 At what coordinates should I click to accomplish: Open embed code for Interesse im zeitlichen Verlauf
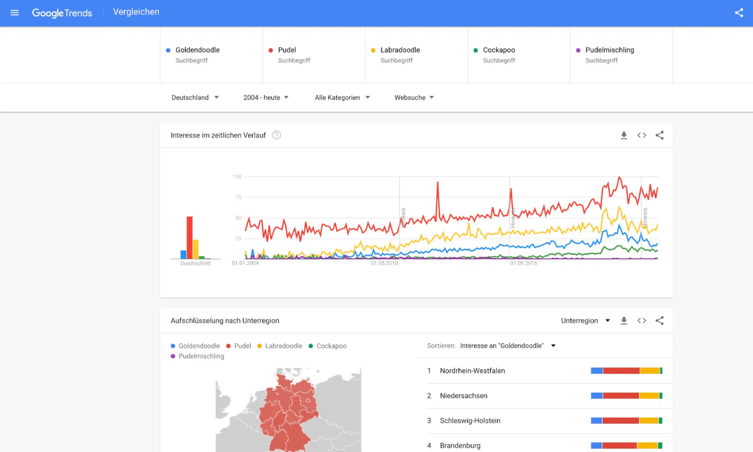point(641,135)
